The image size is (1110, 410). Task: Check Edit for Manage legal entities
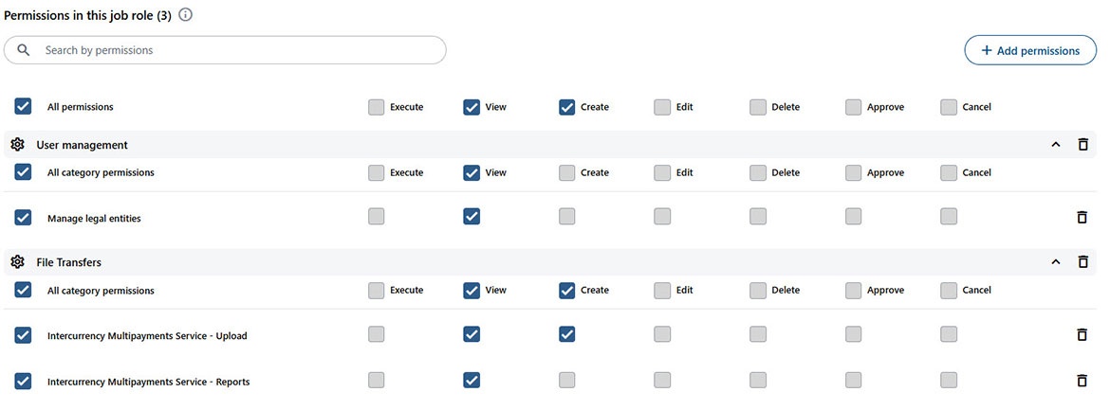[x=662, y=217]
